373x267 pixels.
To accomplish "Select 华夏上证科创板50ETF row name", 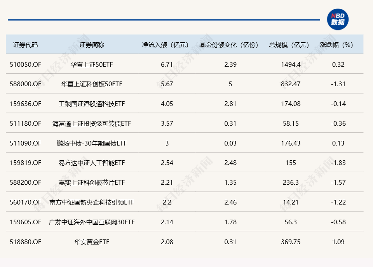I will click(x=92, y=84).
